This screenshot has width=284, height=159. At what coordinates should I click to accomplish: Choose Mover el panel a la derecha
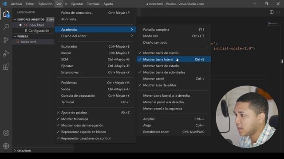(174, 102)
